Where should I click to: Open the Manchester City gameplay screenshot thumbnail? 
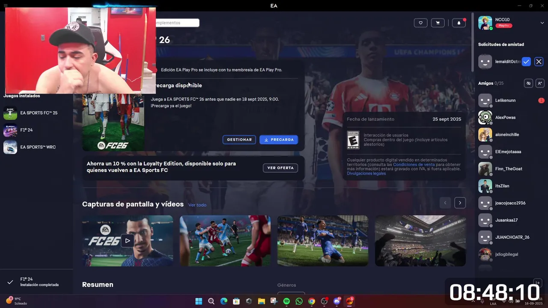[x=225, y=240]
